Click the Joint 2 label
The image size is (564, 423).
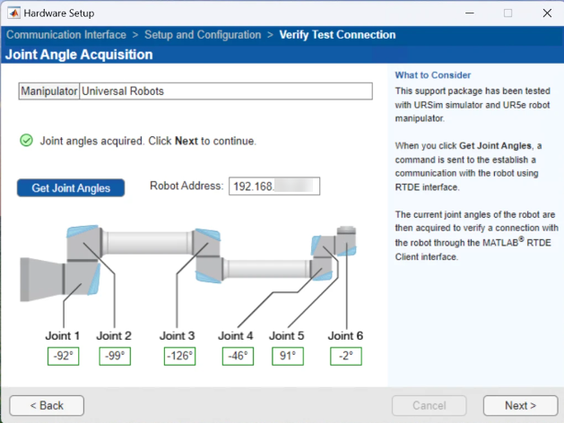pyautogui.click(x=114, y=336)
